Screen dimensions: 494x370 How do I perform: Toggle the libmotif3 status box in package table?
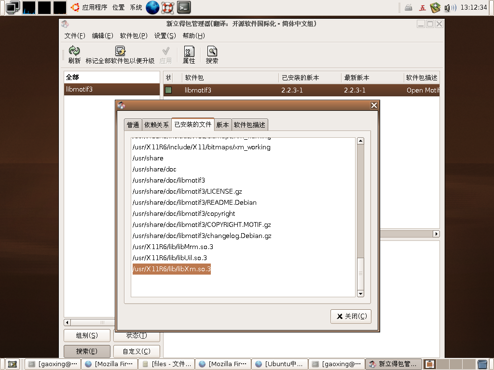tap(168, 90)
